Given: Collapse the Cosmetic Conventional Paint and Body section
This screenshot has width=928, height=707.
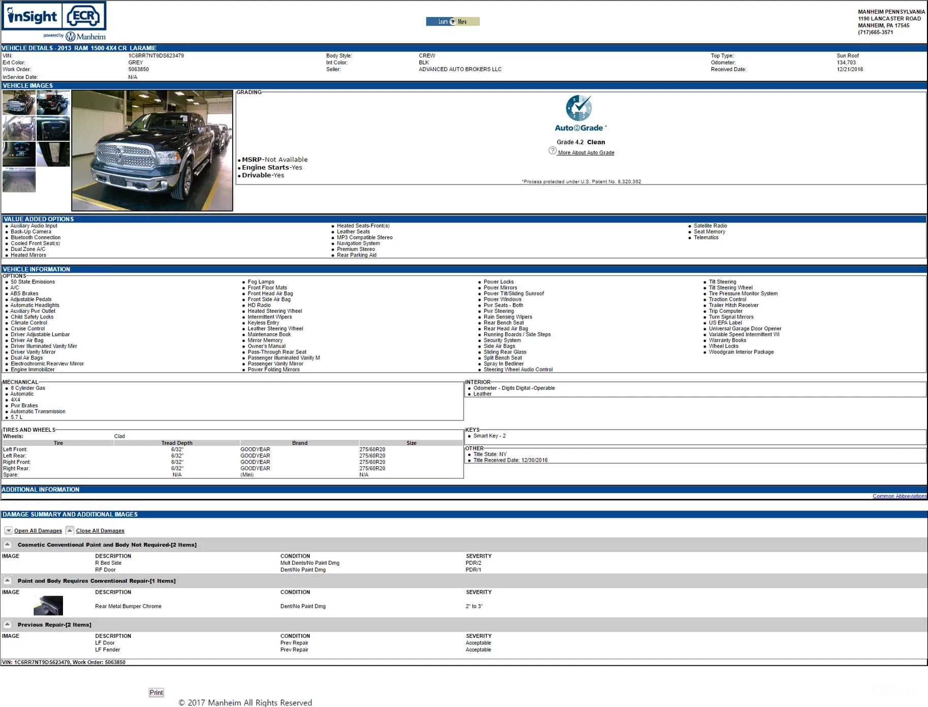Looking at the screenshot, I should pos(8,544).
